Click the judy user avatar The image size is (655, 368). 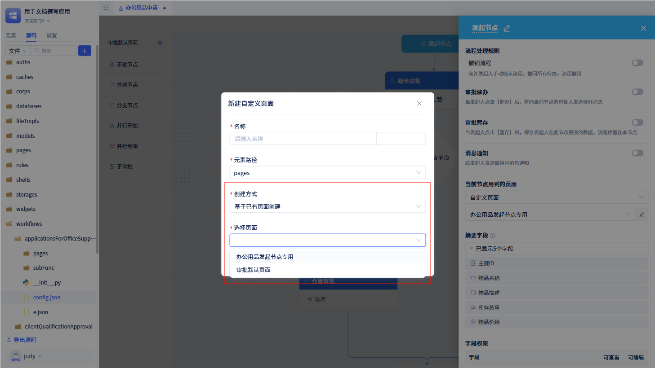click(15, 356)
